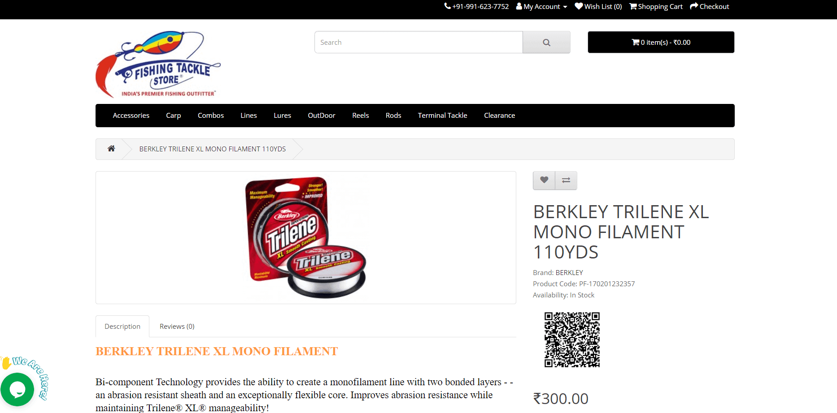Click the magnifier search button
837x413 pixels.
tap(546, 42)
